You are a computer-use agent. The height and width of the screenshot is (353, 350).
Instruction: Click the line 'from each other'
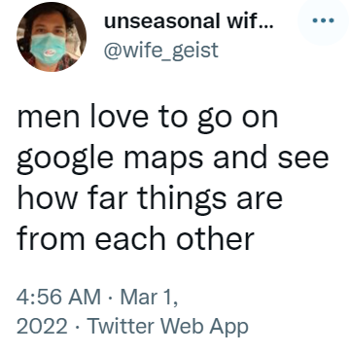pos(135,236)
